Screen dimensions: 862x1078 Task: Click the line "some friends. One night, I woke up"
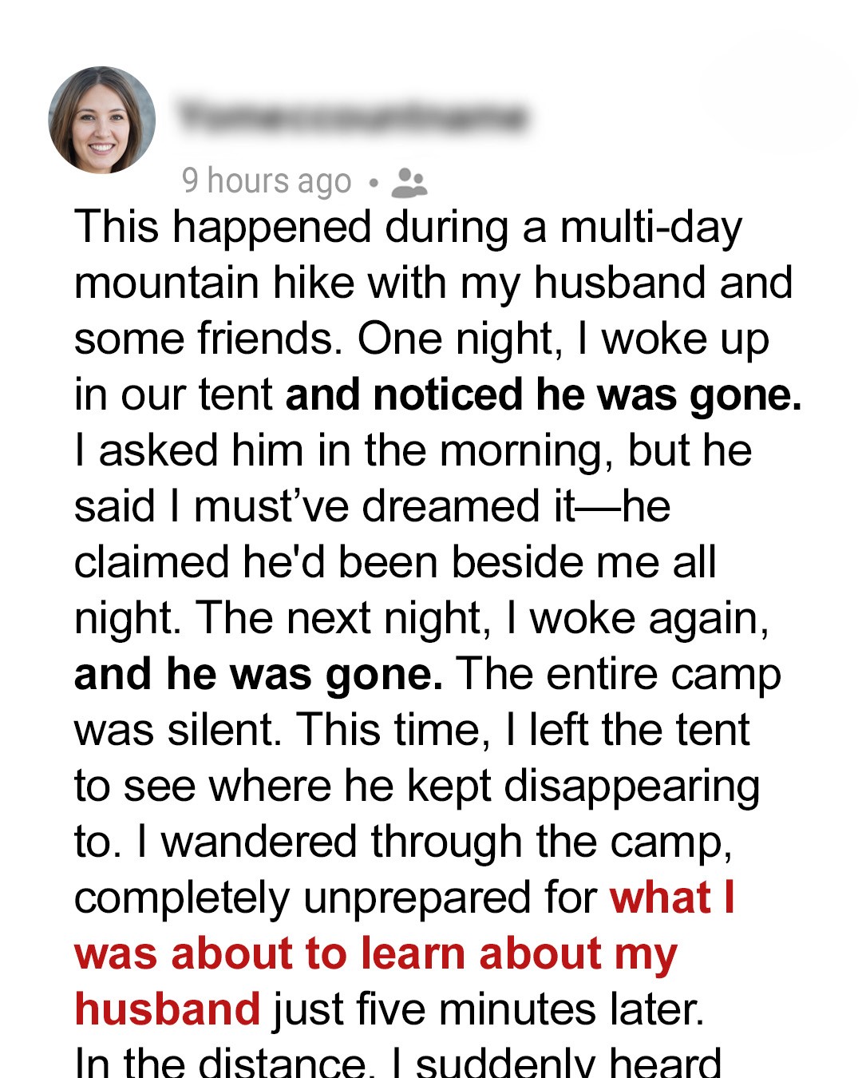tap(421, 339)
